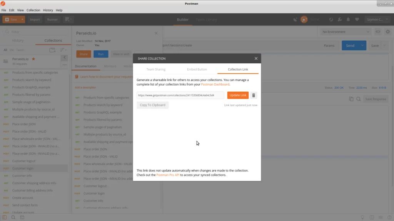Screen dimensions: 394x221
Task: Click the interceptor satellite icon
Action: [295, 20]
